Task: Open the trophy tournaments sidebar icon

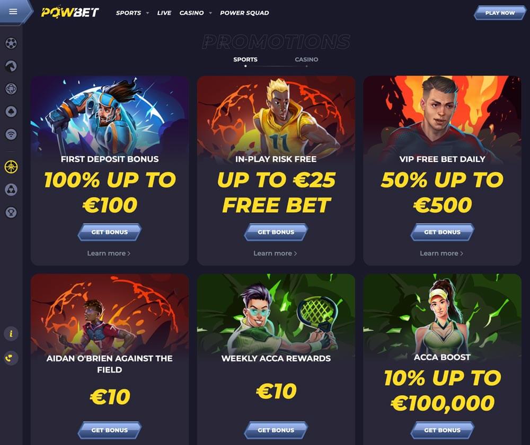Action: click(x=11, y=212)
